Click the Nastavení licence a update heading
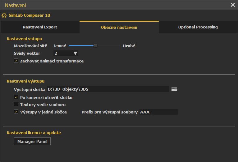238x162 pixels. pos(34,133)
